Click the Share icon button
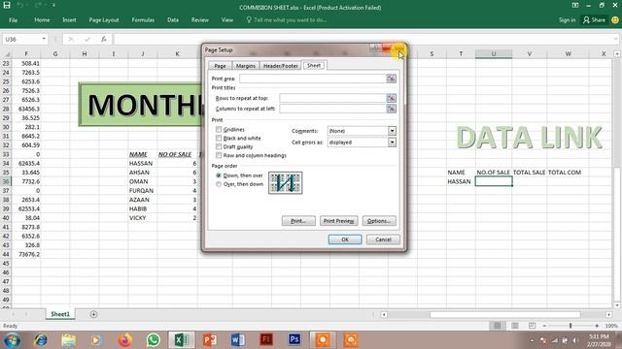Image resolution: width=622 pixels, height=349 pixels. 594,19
